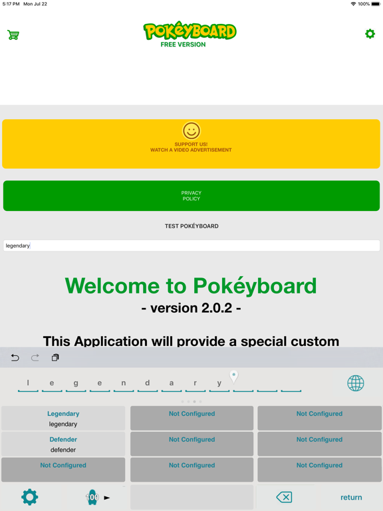Viewport: 383px width, 511px height.
Task: Select the letter slot 'n'
Action: tap(124, 384)
